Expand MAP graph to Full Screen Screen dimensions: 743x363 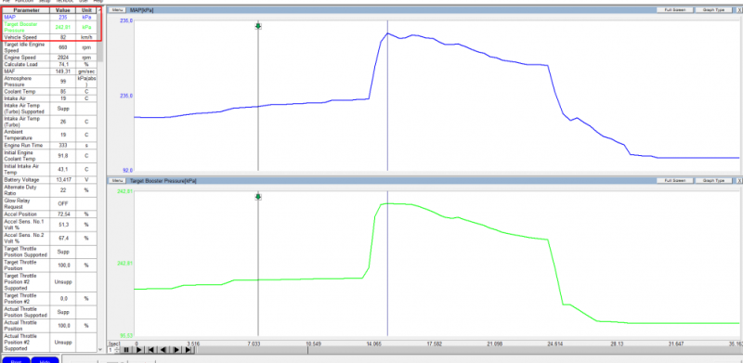675,9
